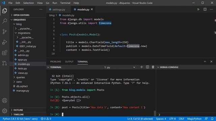Screen dimensions: 216x121
Task: Open views.py in explorer
Action: (23, 73)
